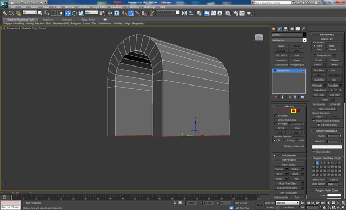This screenshot has height=210, width=346.
Task: Select Polygon sub-object level icon
Action: point(294,111)
